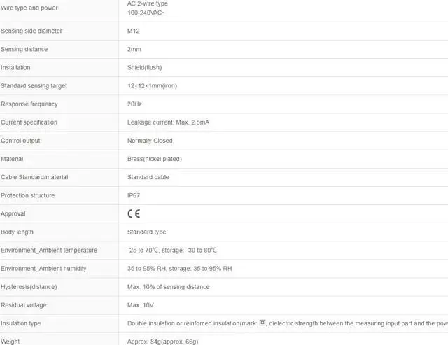
Task: Click the "Approx. 84g" weight value
Action: point(144,342)
